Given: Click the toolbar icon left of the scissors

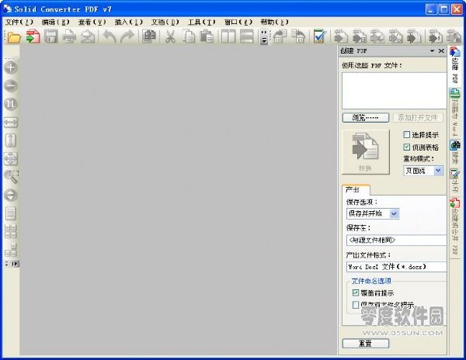Looking at the screenshot, I should point(149,37).
